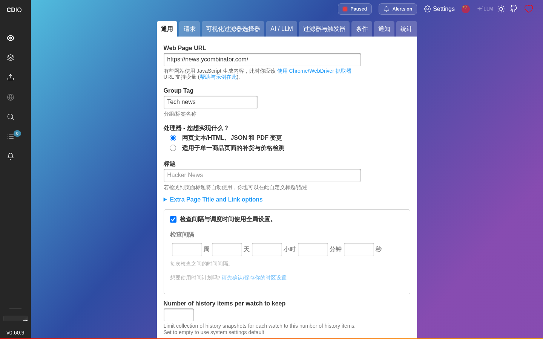This screenshot has width=543, height=339.
Task: Click the upload import sidebar icon
Action: pos(11,77)
